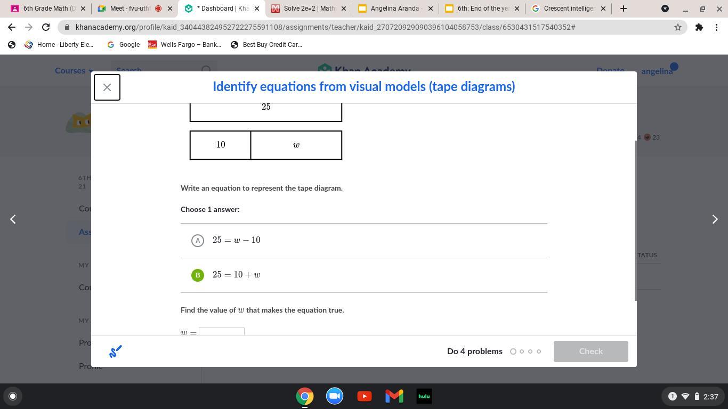Image resolution: width=728 pixels, height=409 pixels.
Task: Open the Zoom app from the shelf
Action: point(335,396)
